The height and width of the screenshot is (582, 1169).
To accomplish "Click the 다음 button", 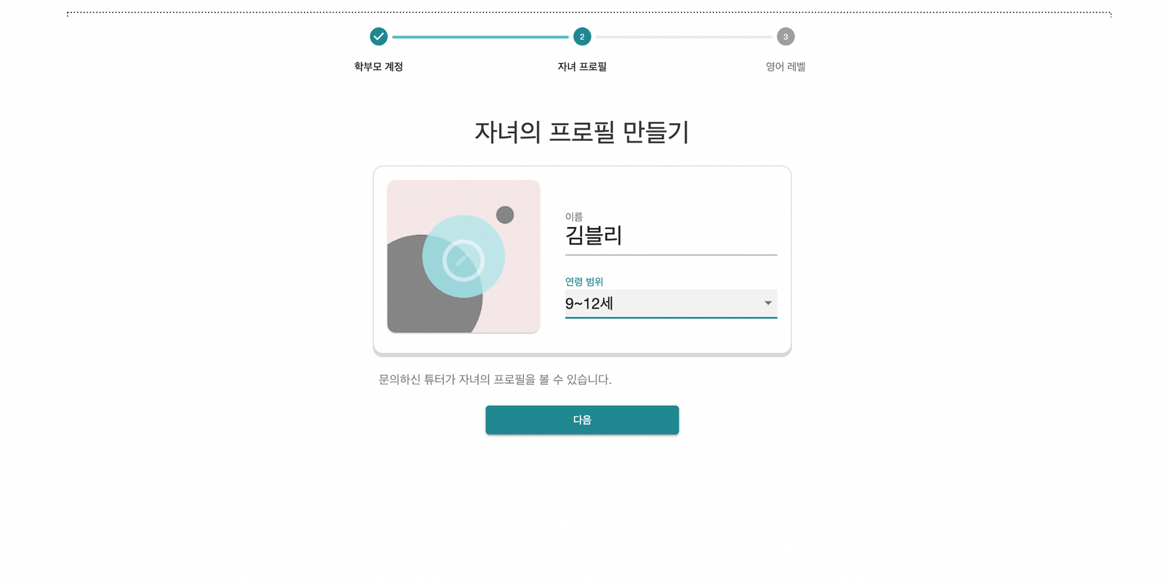I will pos(582,420).
